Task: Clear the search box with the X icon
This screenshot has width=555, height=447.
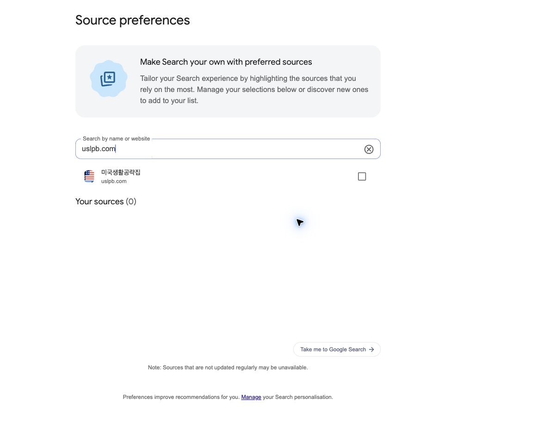Action: 369,149
